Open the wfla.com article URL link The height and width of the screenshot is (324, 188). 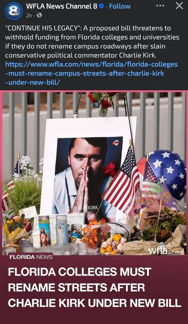point(91,73)
